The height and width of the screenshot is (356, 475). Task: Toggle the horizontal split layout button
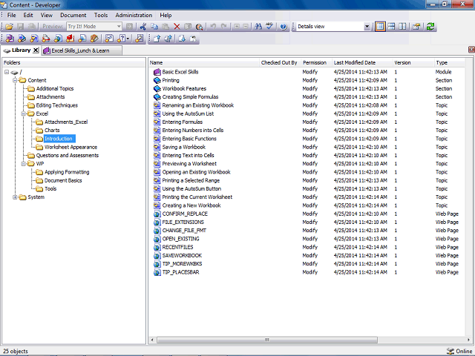pyautogui.click(x=391, y=27)
